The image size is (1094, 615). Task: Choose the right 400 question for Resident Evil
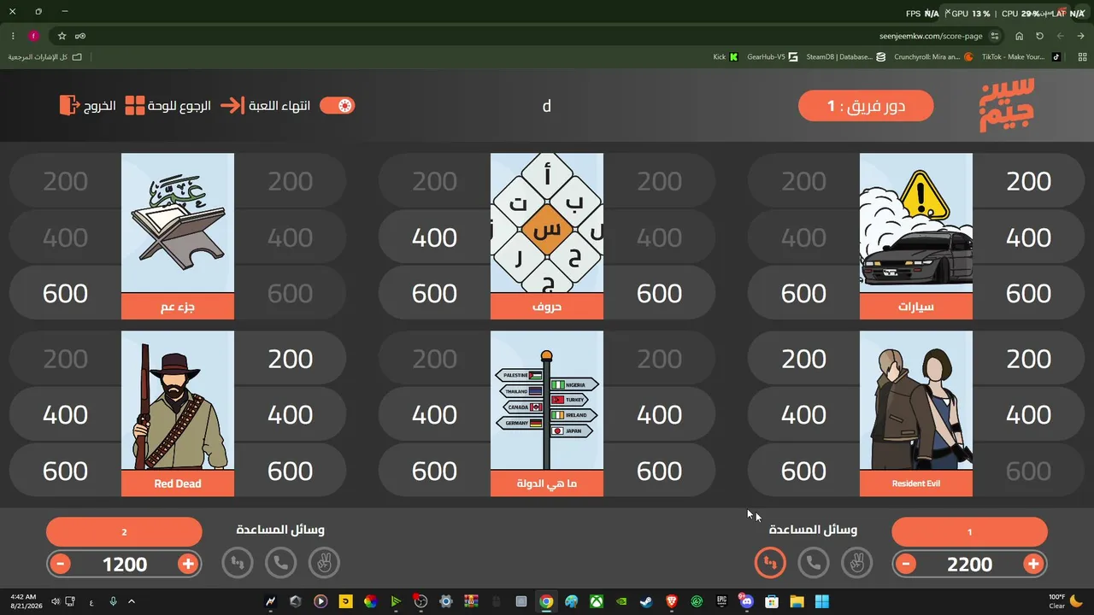[1028, 415]
